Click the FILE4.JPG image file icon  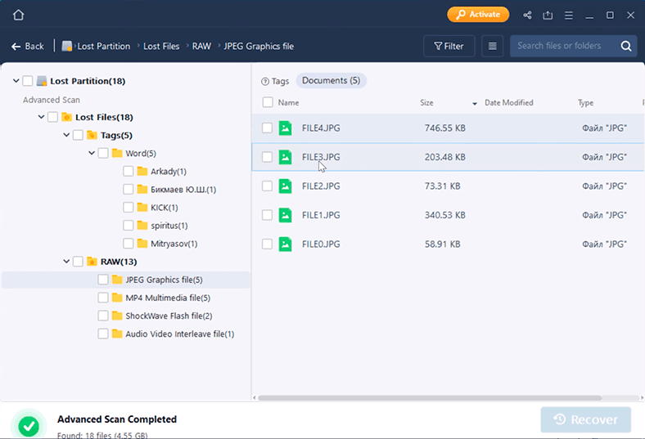coord(285,128)
